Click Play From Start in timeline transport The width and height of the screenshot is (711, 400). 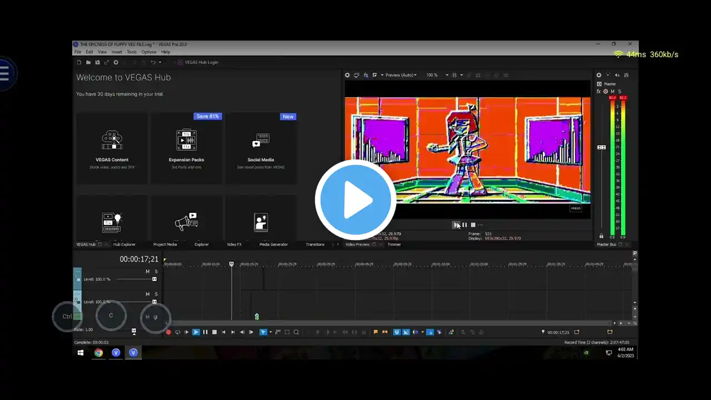click(187, 332)
